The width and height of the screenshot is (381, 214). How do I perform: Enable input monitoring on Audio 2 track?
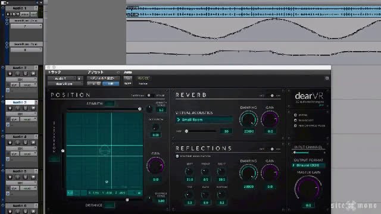(x=18, y=74)
